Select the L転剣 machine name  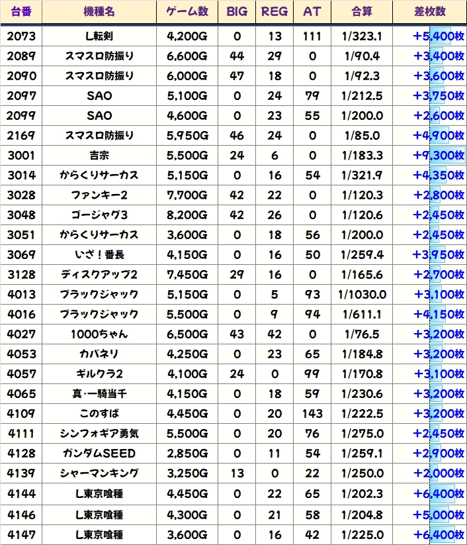point(99,36)
